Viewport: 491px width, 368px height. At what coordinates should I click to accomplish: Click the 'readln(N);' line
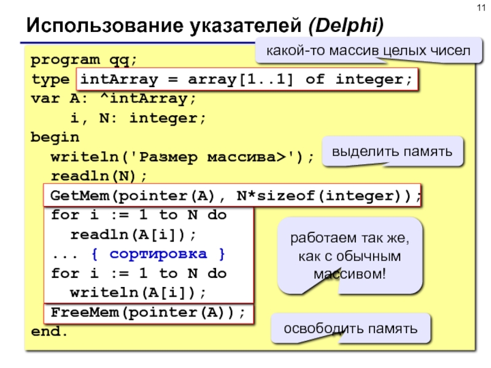coord(99,176)
